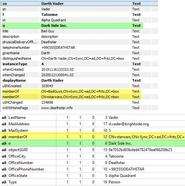Select the cn attribute row
185x186 pixels.
coord(80,4)
